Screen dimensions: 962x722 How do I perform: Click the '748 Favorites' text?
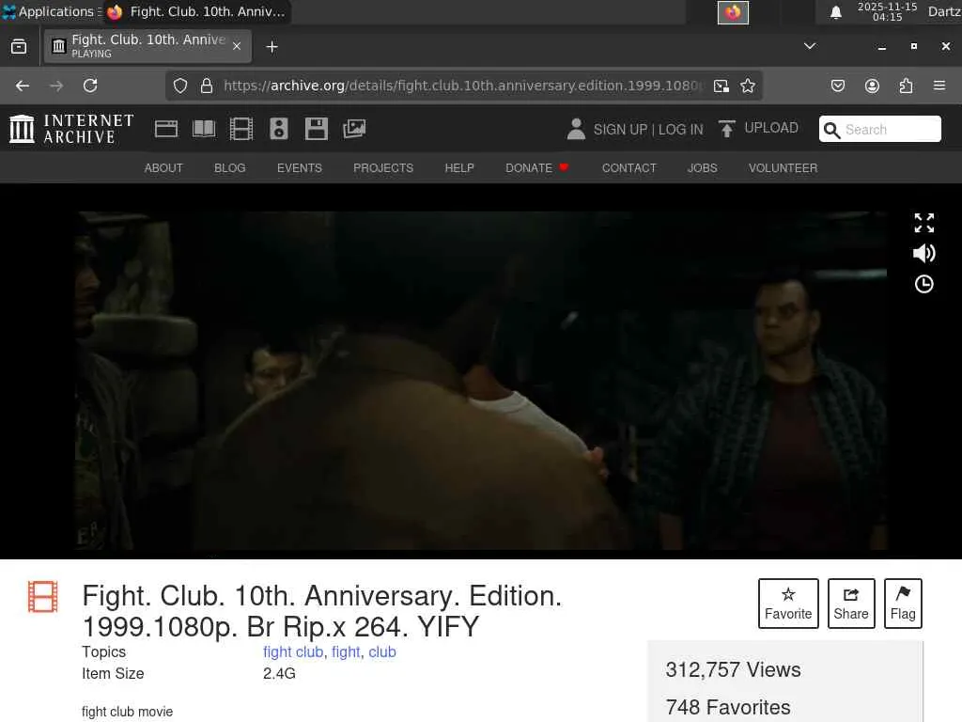(728, 707)
